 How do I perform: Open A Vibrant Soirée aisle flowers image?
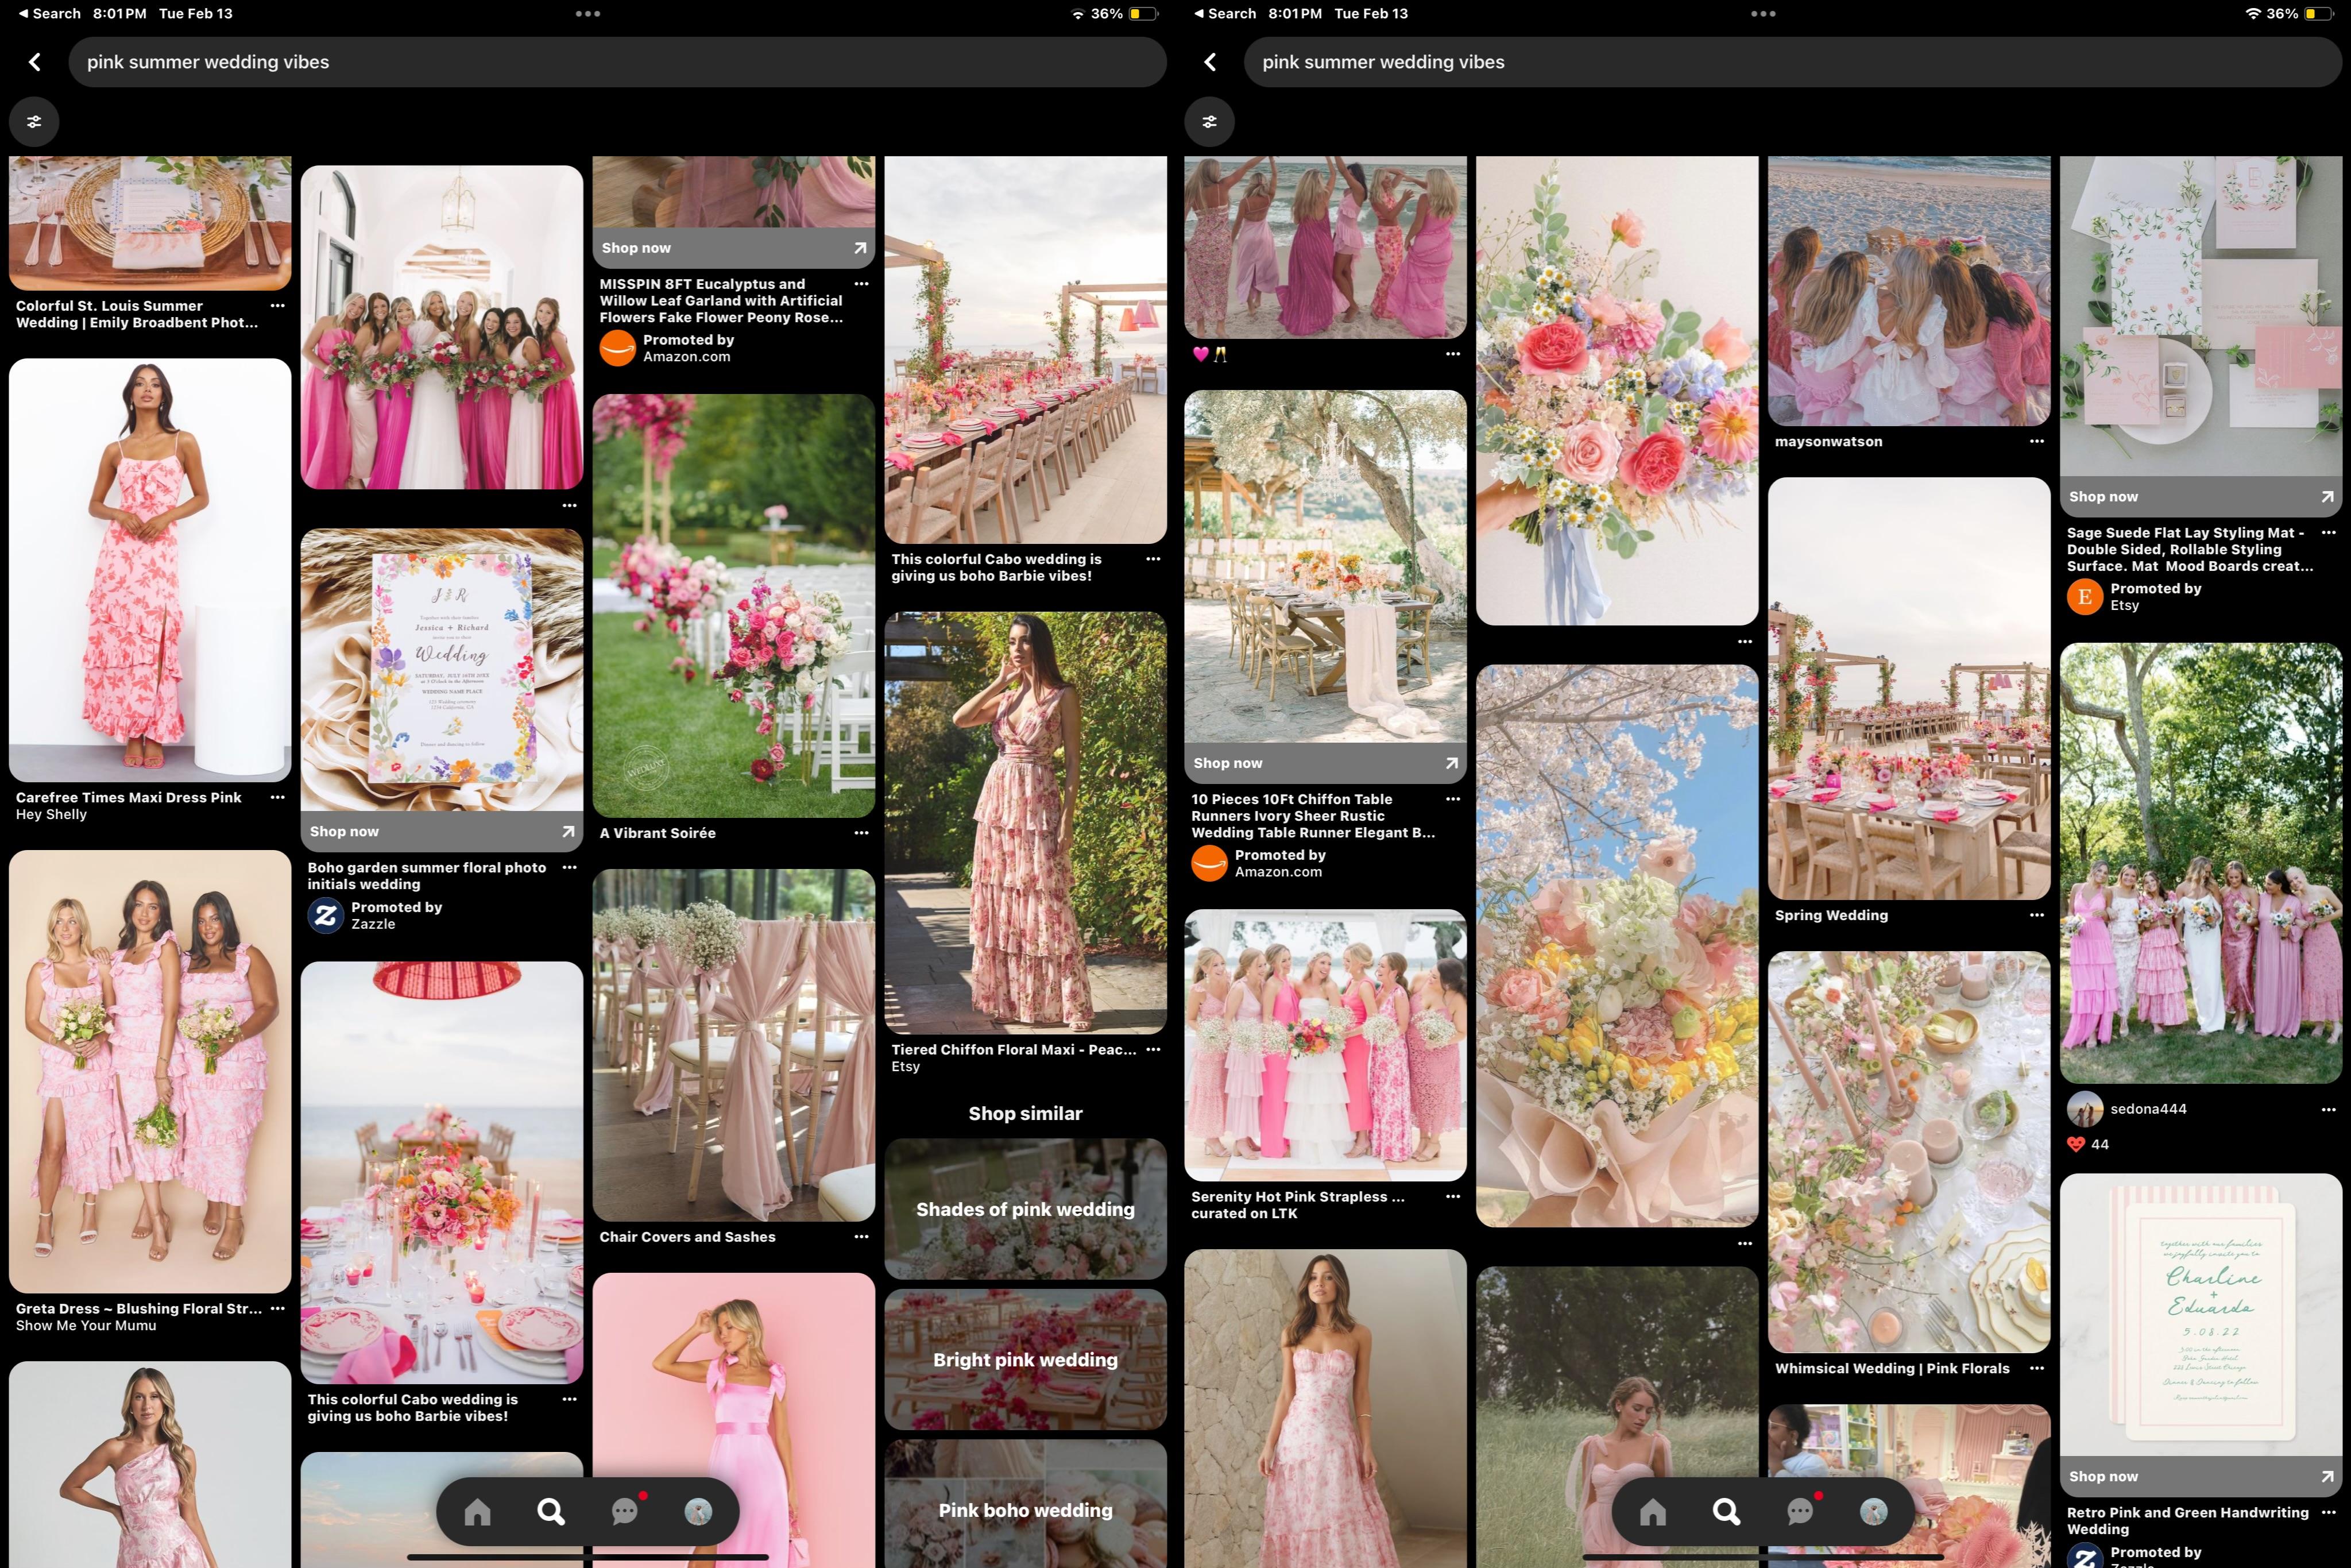tap(734, 606)
